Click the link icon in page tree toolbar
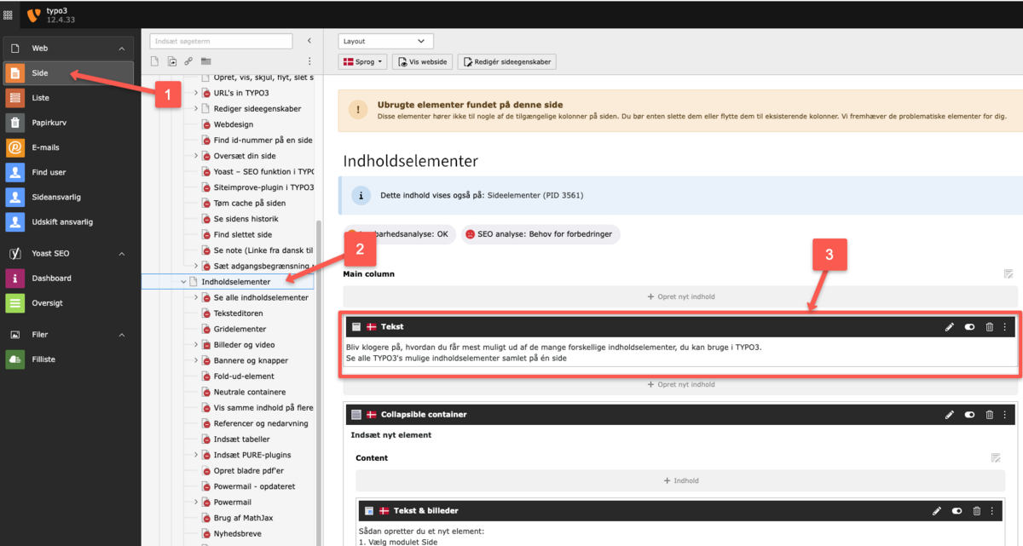The width and height of the screenshot is (1023, 546). tap(188, 61)
